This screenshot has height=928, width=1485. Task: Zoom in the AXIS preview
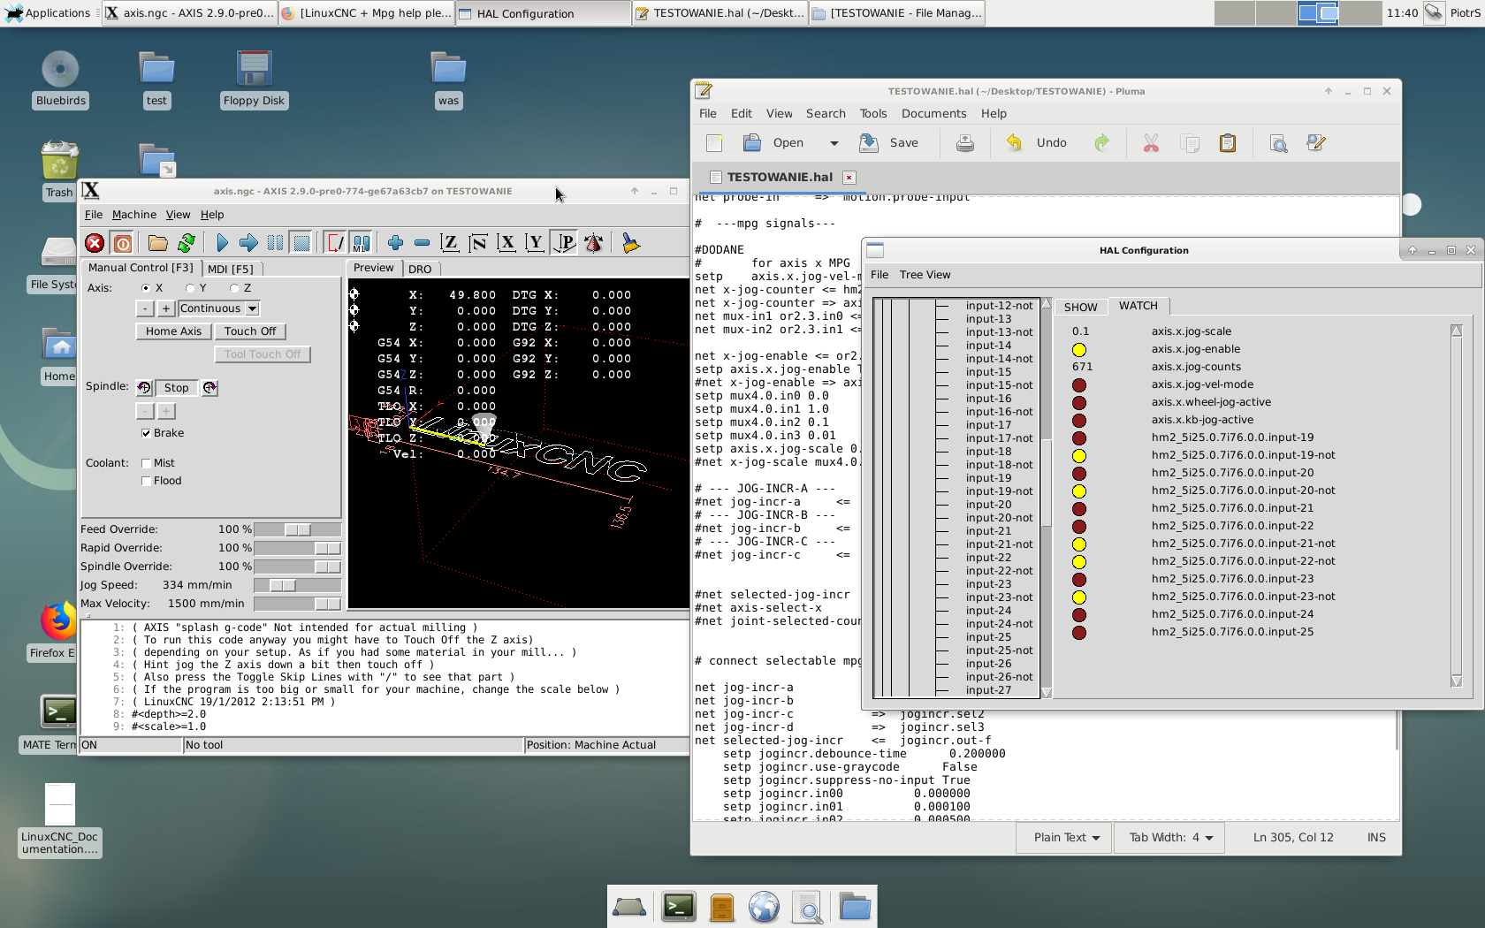click(395, 243)
